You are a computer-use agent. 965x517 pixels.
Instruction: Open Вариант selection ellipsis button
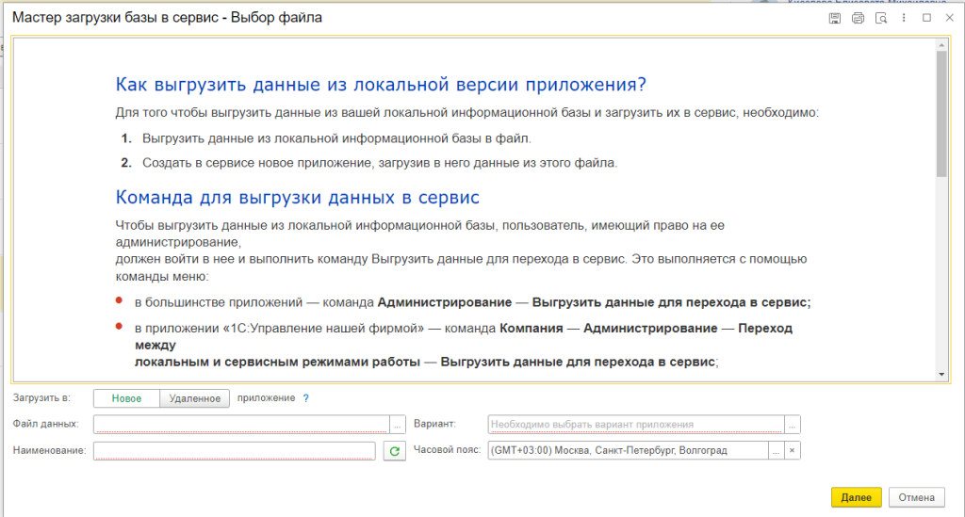793,425
